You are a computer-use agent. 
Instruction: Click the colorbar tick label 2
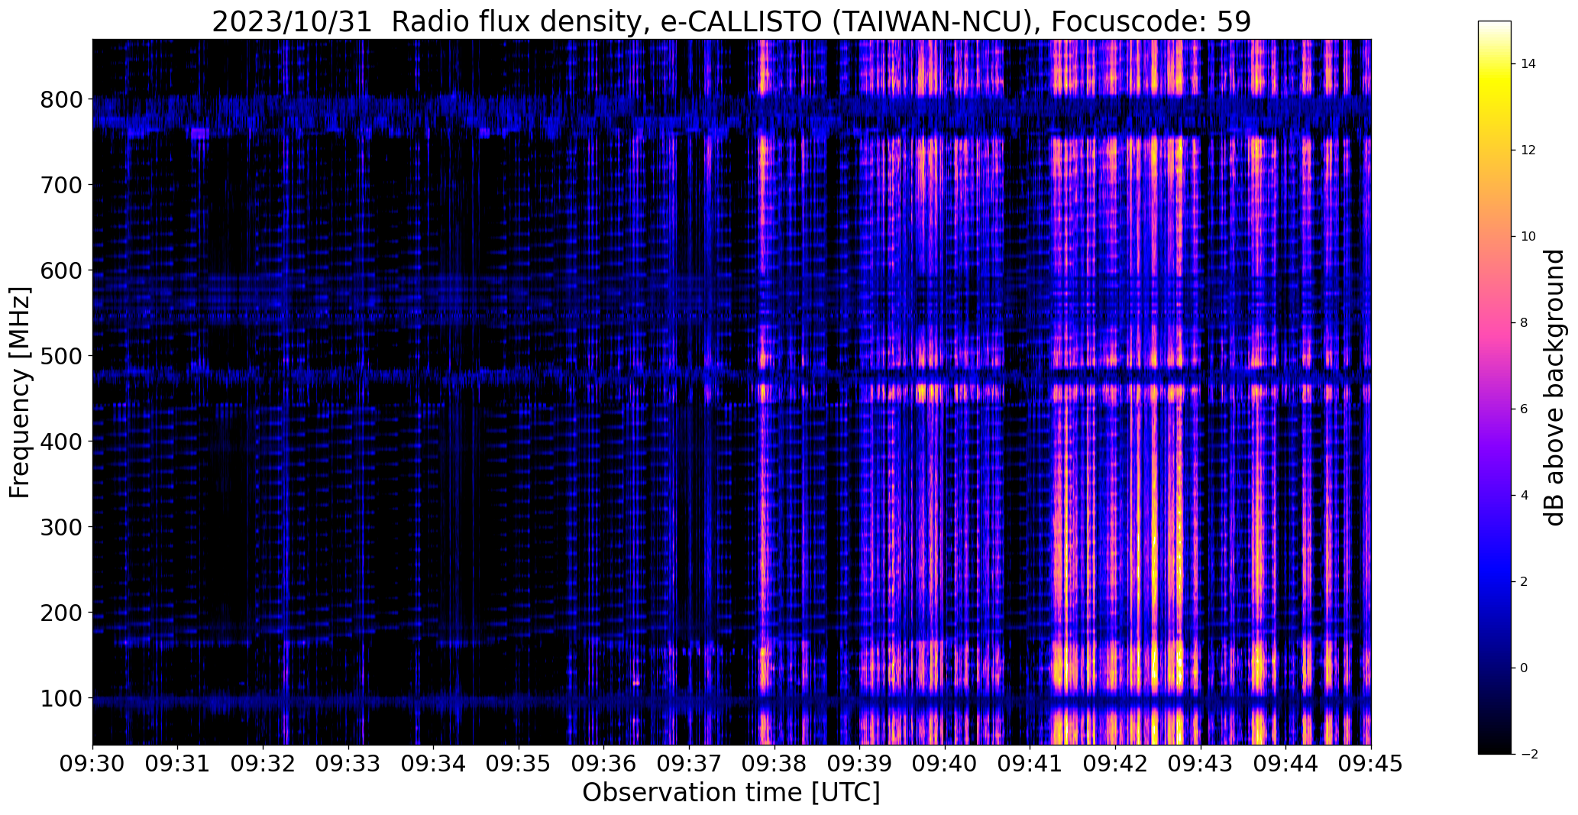pos(1525,582)
